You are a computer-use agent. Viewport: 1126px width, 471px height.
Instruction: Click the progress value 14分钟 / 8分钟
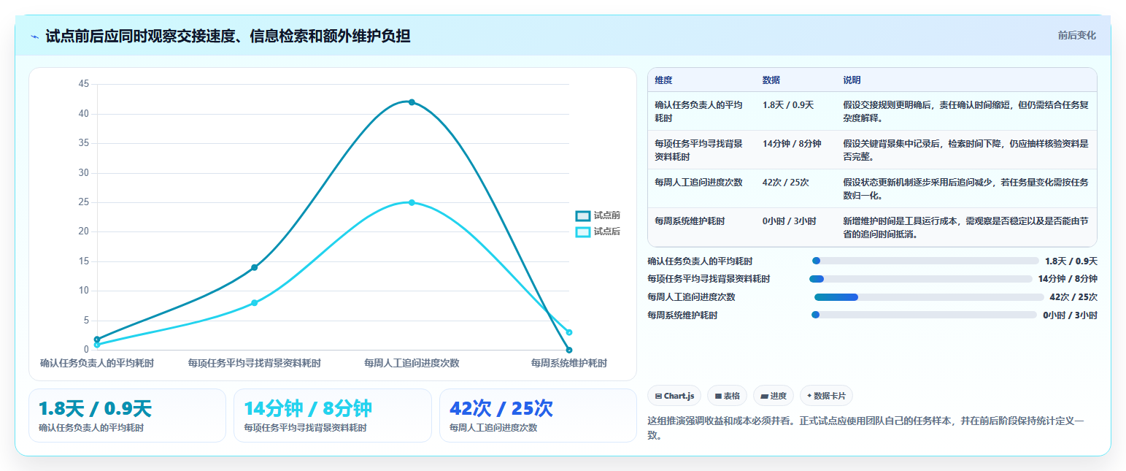tap(1068, 279)
